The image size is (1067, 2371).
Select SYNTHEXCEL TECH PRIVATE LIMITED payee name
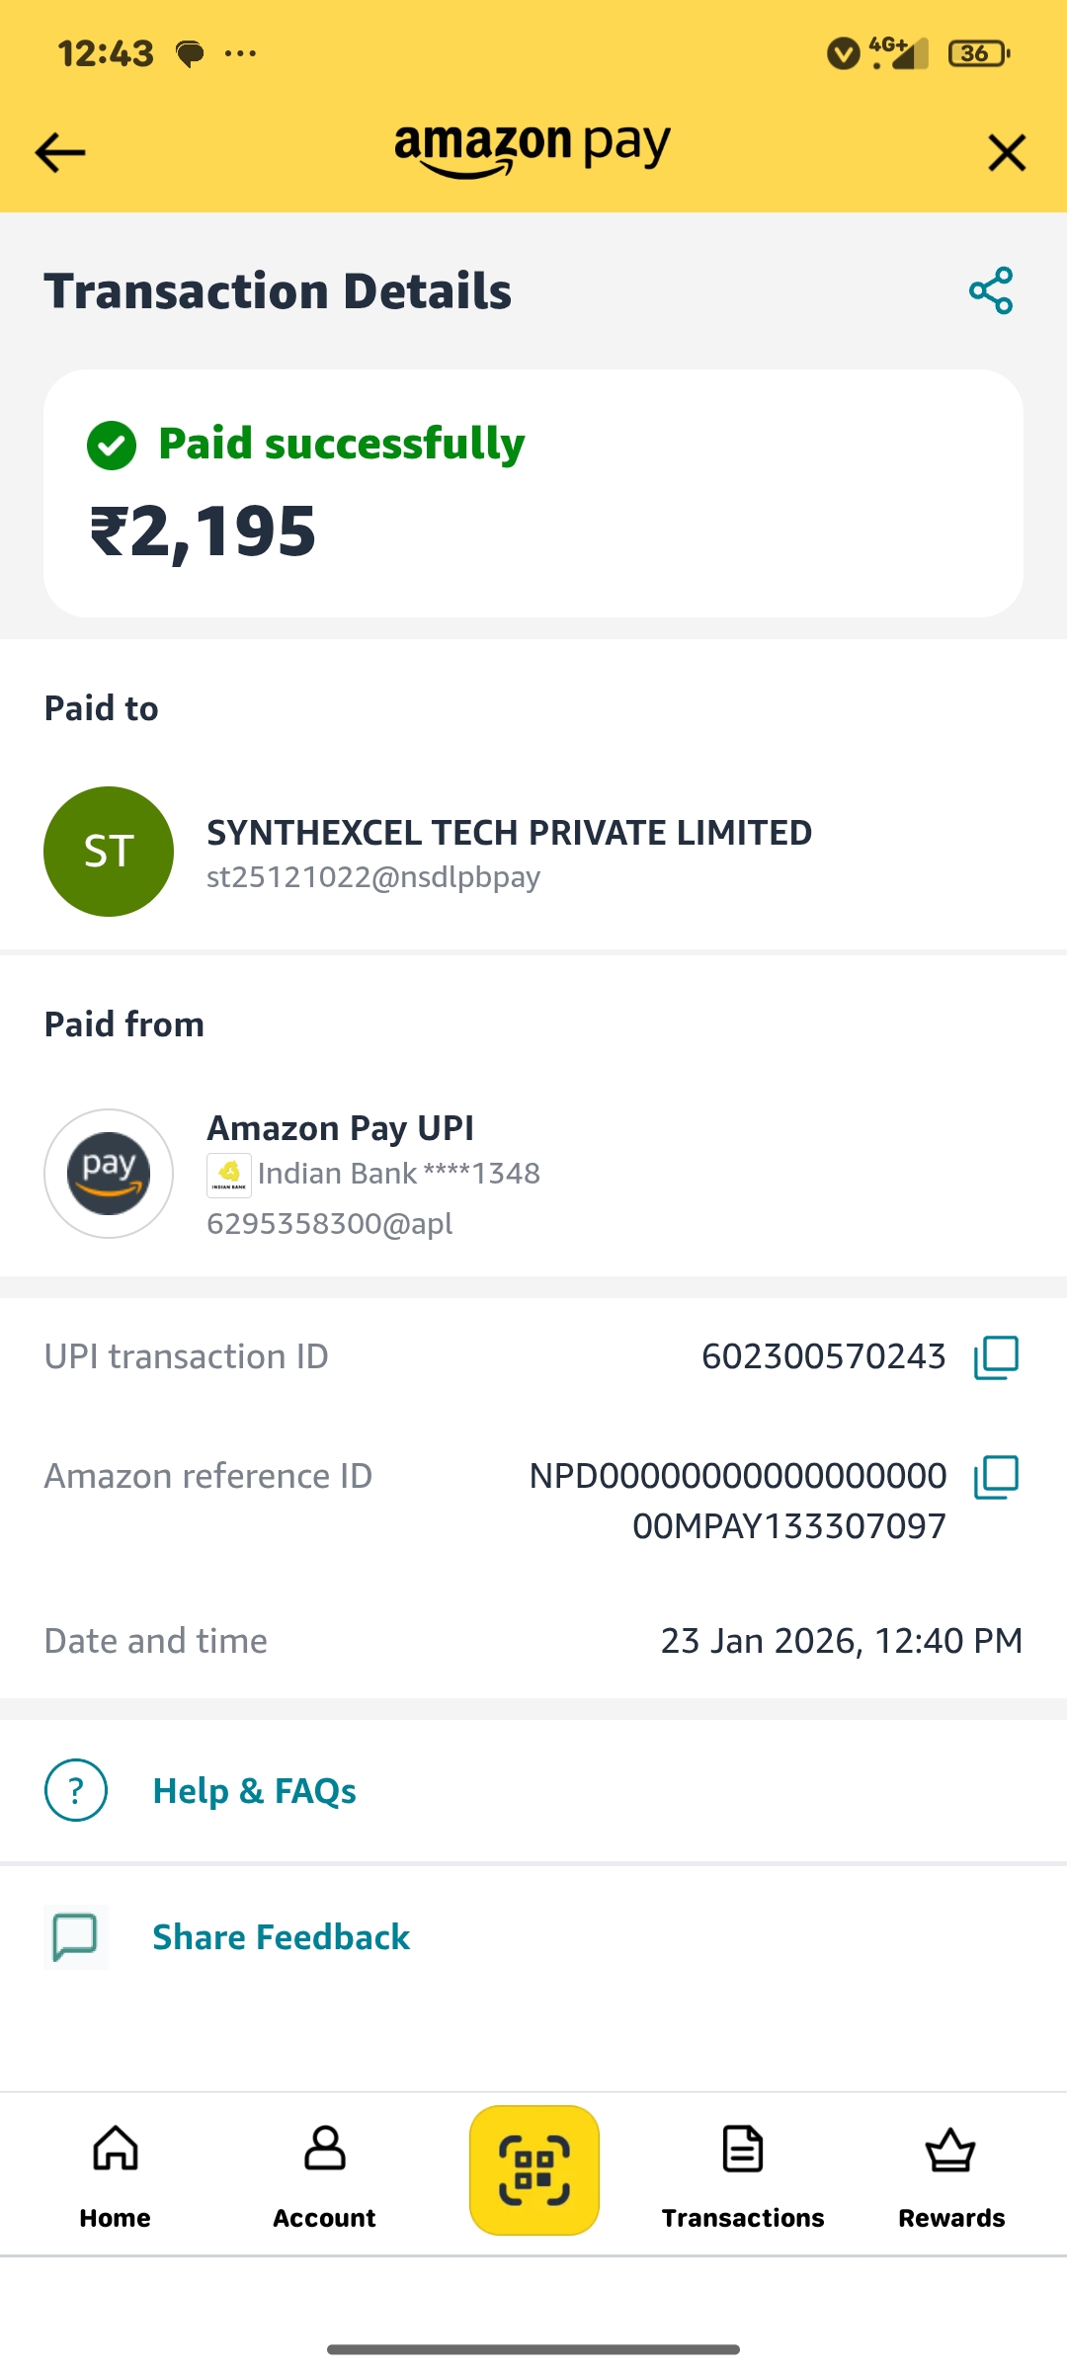pyautogui.click(x=509, y=833)
